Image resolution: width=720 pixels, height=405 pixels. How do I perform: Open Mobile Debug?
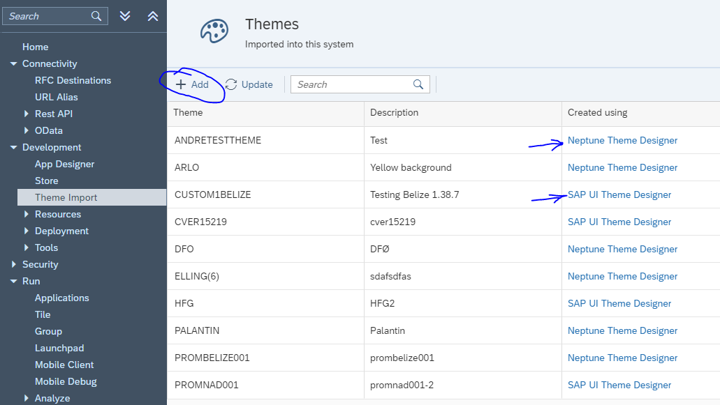point(66,381)
